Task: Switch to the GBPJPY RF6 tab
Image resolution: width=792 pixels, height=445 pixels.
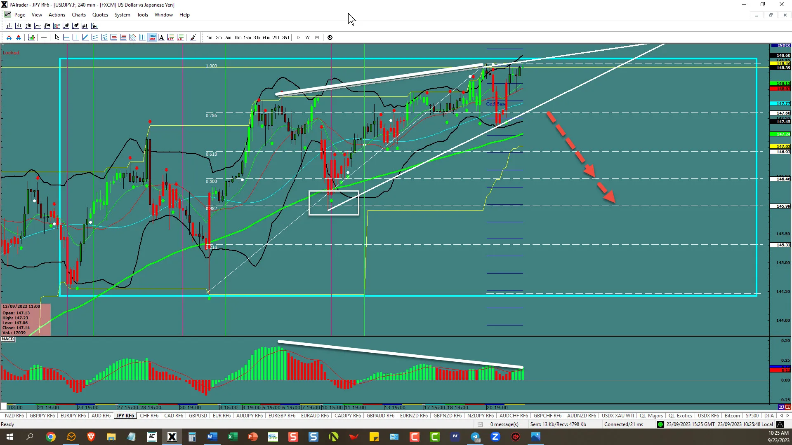Action: click(42, 416)
